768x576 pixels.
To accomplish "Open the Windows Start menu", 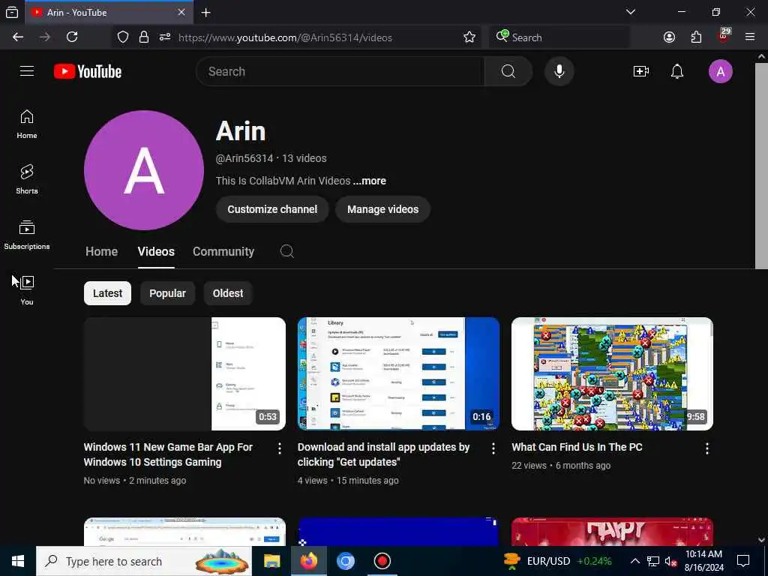I will point(18,561).
